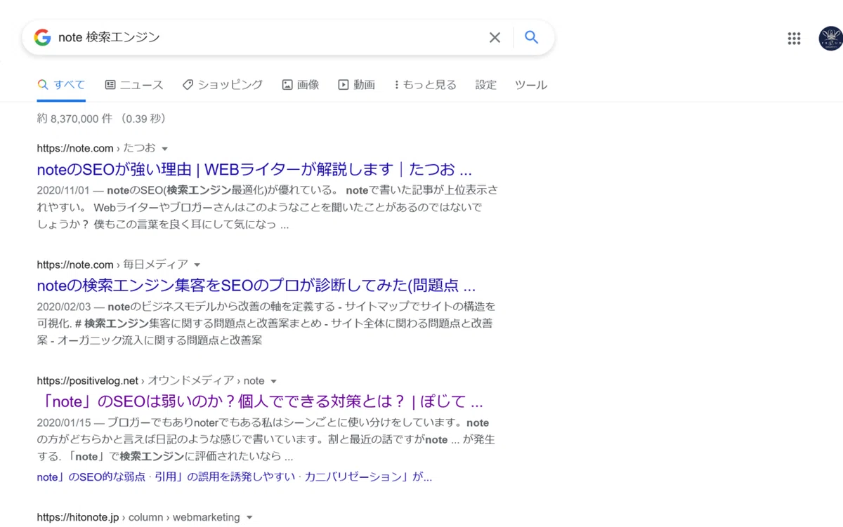Open result noteの検索エンジン集客をSEOのプロが診断してみた
This screenshot has width=843, height=527.
point(256,286)
